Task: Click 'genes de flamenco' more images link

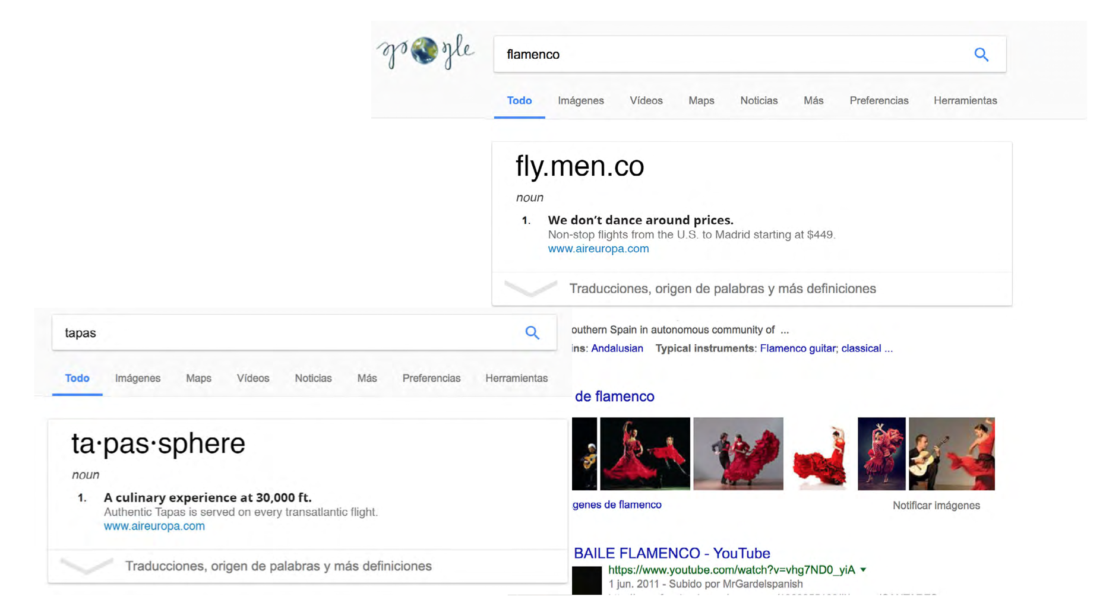Action: click(617, 505)
